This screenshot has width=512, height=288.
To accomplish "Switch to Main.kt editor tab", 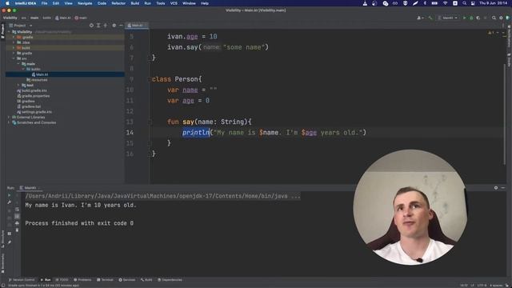I will pyautogui.click(x=137, y=25).
